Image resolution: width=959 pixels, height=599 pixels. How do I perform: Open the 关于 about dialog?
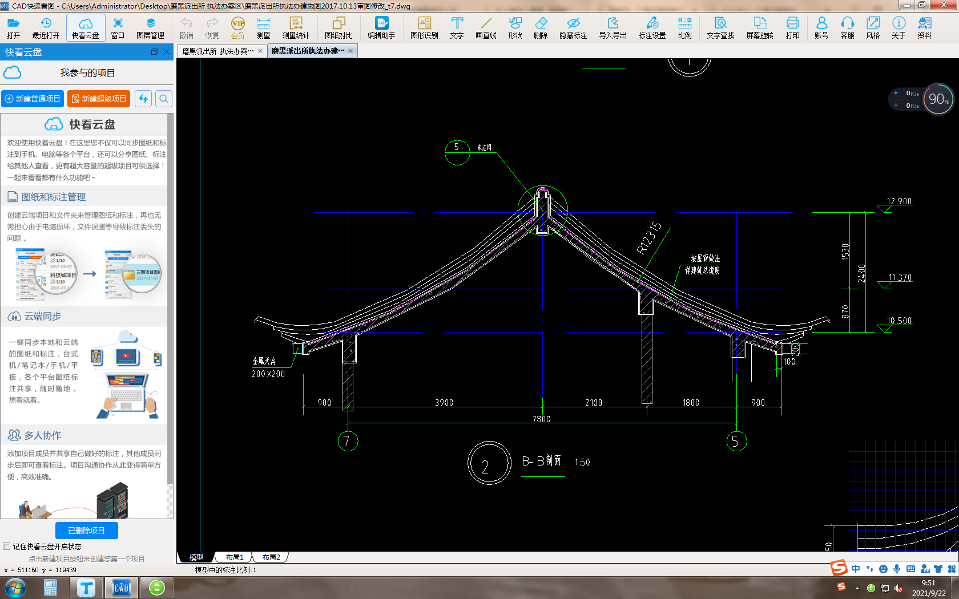point(898,27)
